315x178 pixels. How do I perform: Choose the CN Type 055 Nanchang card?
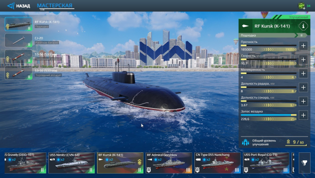217,163
